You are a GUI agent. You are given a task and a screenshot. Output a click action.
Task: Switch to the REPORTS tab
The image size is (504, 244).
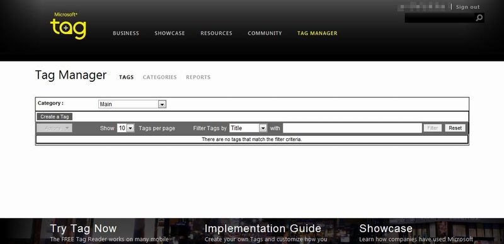[198, 77]
